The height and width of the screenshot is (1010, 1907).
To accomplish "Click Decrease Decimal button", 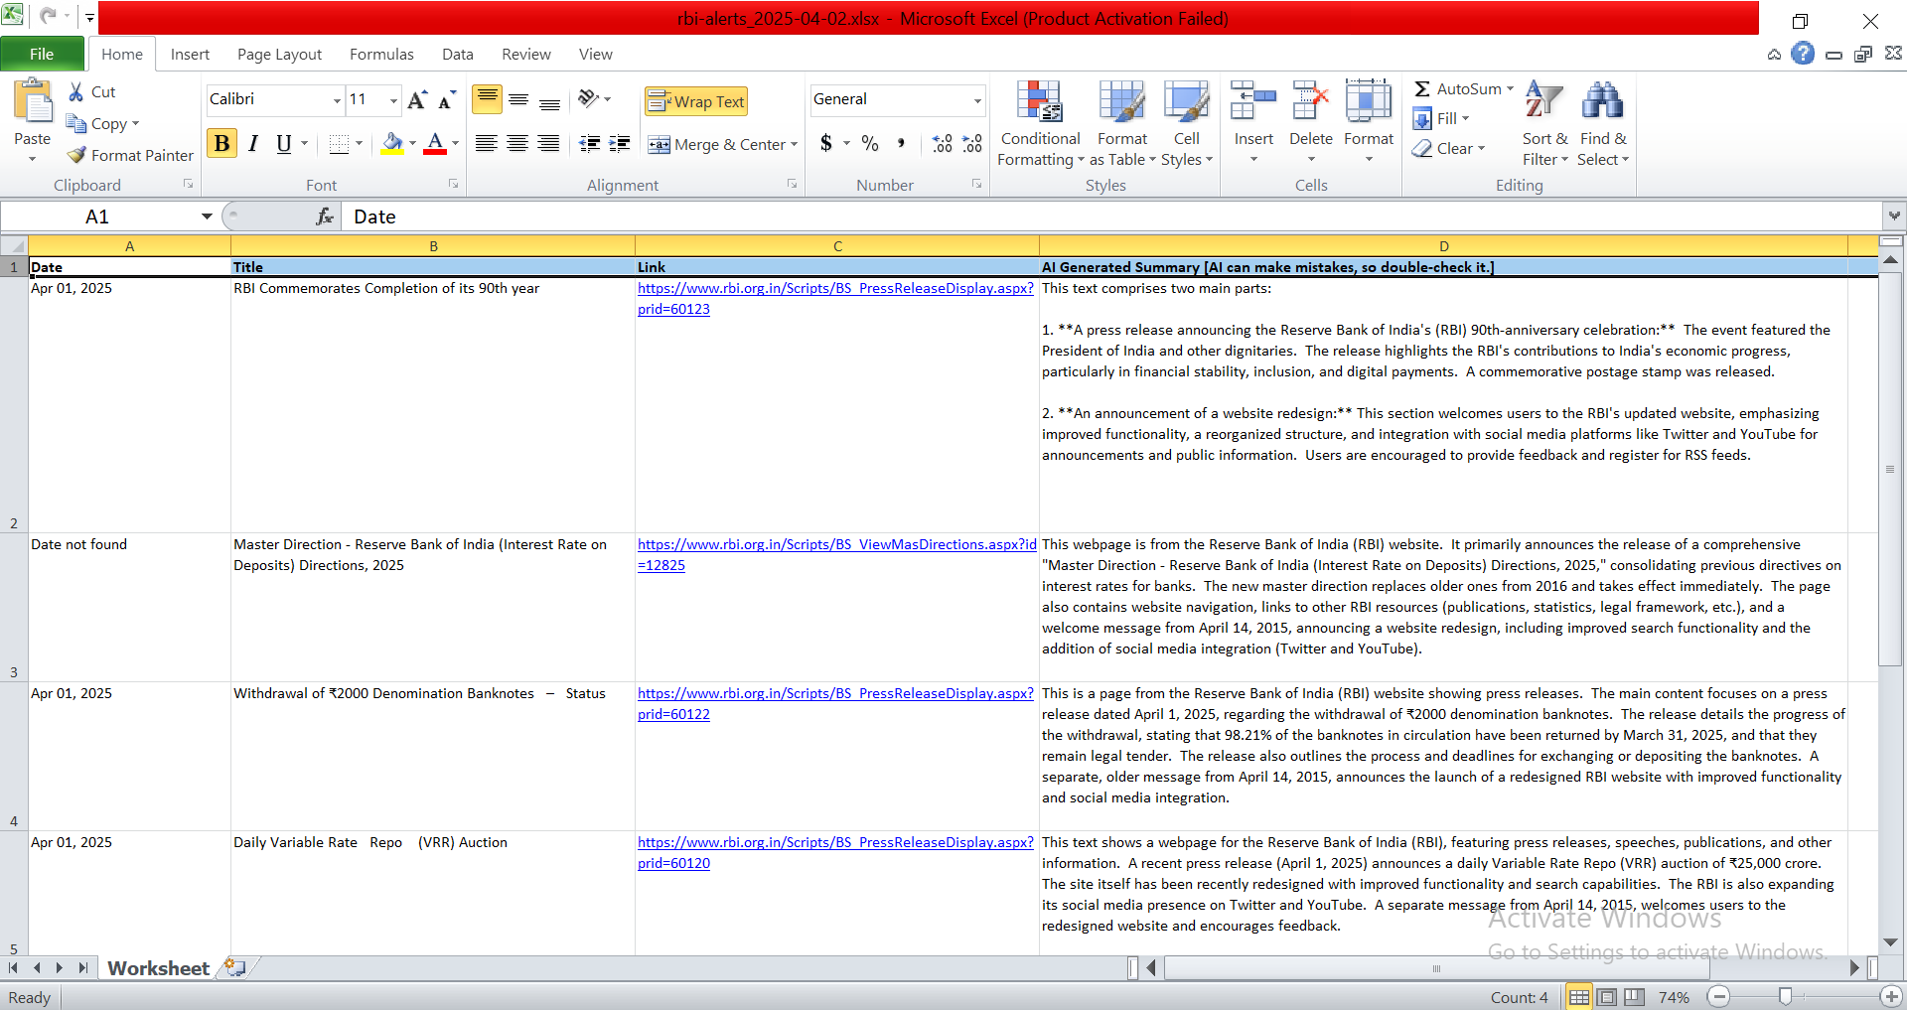I will pyautogui.click(x=972, y=144).
